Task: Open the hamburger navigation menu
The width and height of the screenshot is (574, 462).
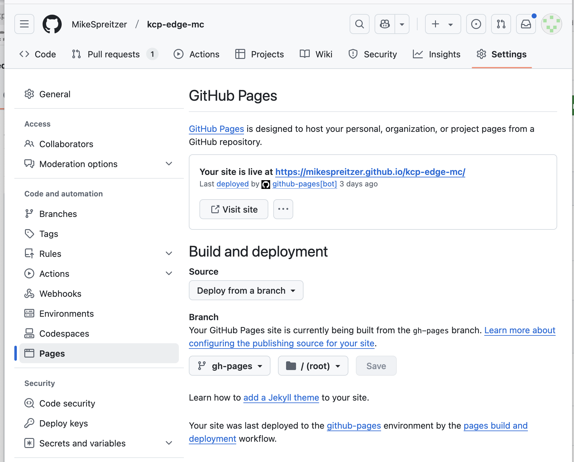Action: click(x=24, y=24)
